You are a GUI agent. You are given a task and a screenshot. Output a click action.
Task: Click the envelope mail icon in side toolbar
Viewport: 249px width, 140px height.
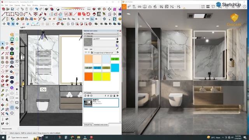tap(12, 77)
